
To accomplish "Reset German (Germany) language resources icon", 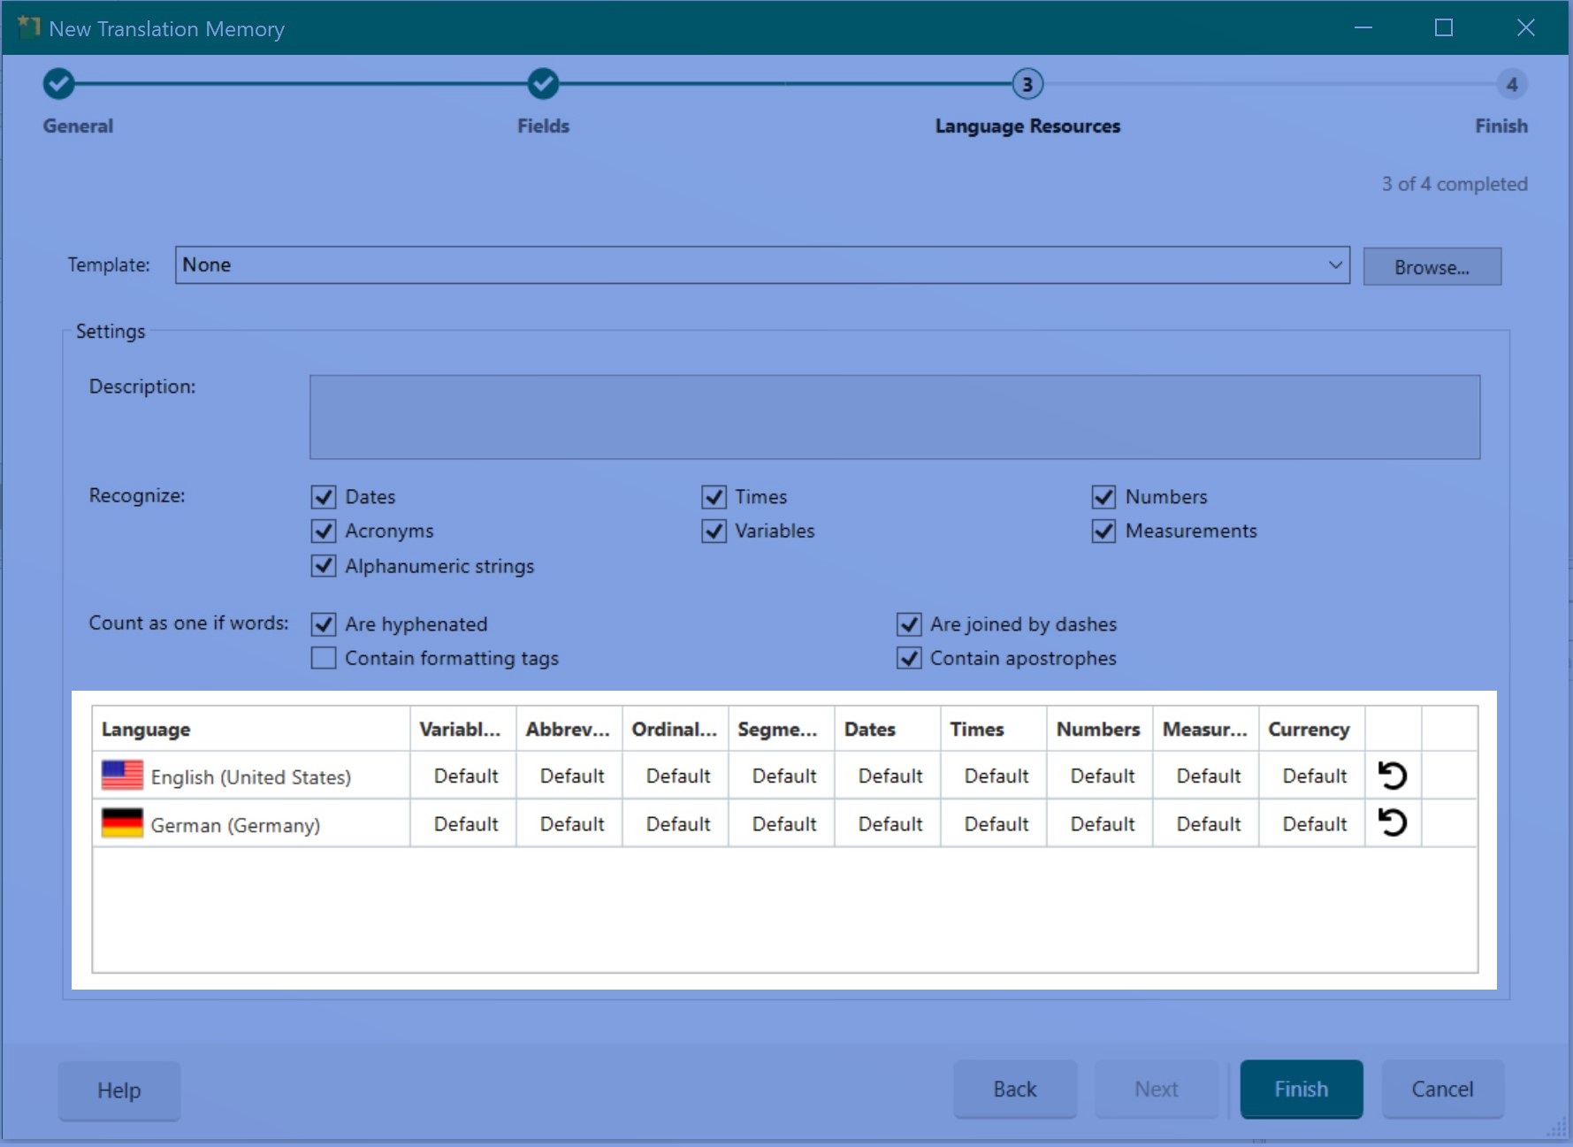I will (1392, 823).
